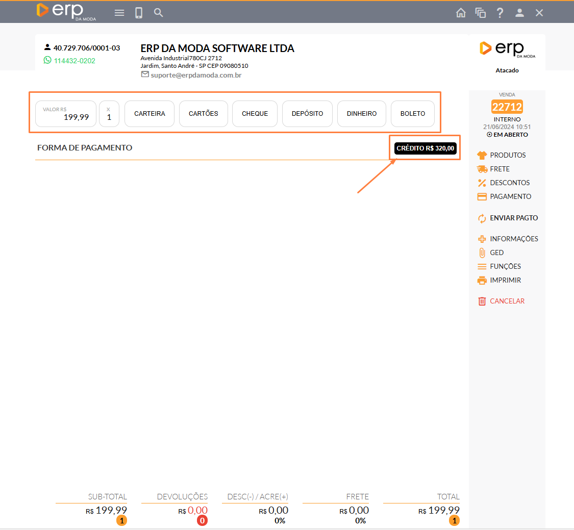Click the VALOR R$ input field
Viewport: 574px width, 530px height.
(66, 114)
